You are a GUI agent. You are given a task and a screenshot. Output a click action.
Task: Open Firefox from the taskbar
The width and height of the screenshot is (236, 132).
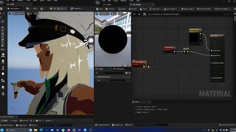pyautogui.click(x=69, y=130)
